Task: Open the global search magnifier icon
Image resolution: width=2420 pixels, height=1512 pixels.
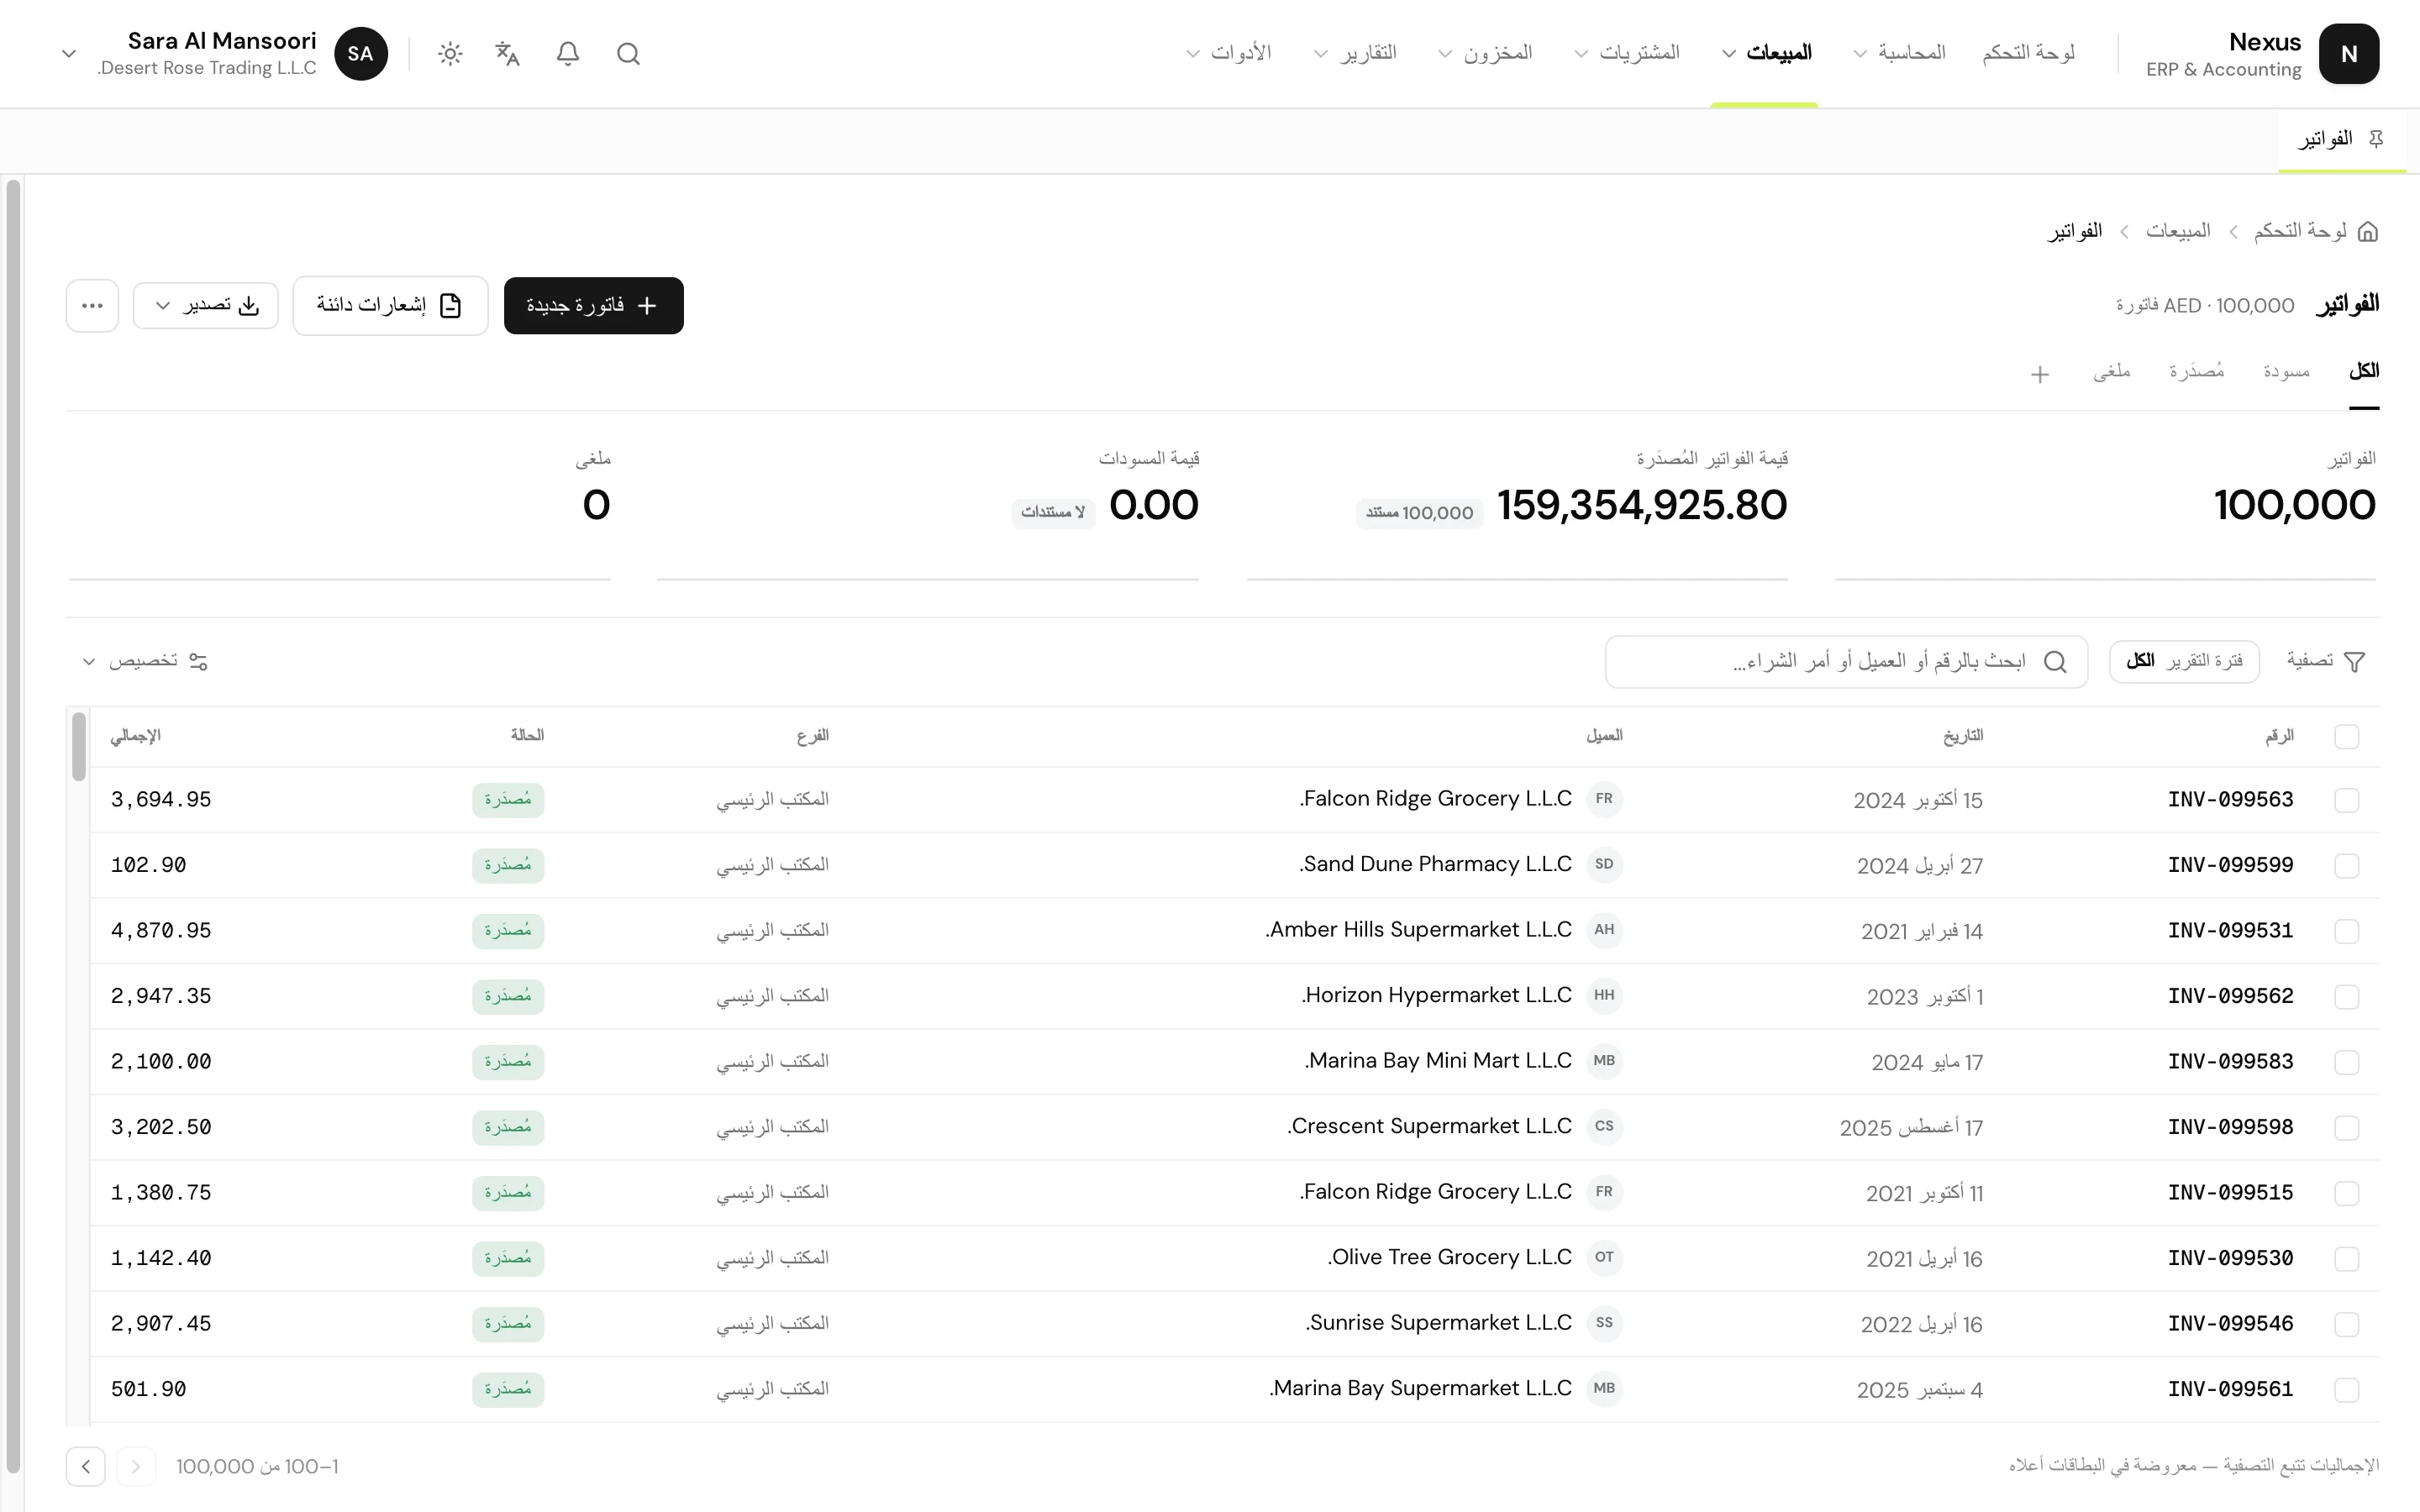Action: coord(628,54)
